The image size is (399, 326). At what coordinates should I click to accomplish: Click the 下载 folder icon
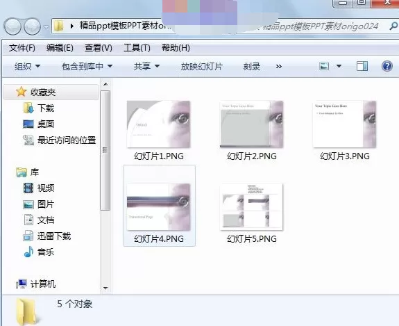coord(28,108)
